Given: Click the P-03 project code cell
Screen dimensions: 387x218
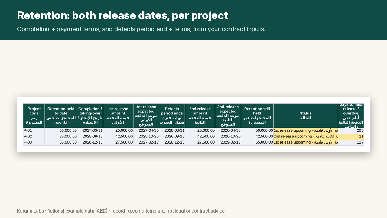Looking at the screenshot, I should coord(34,142).
